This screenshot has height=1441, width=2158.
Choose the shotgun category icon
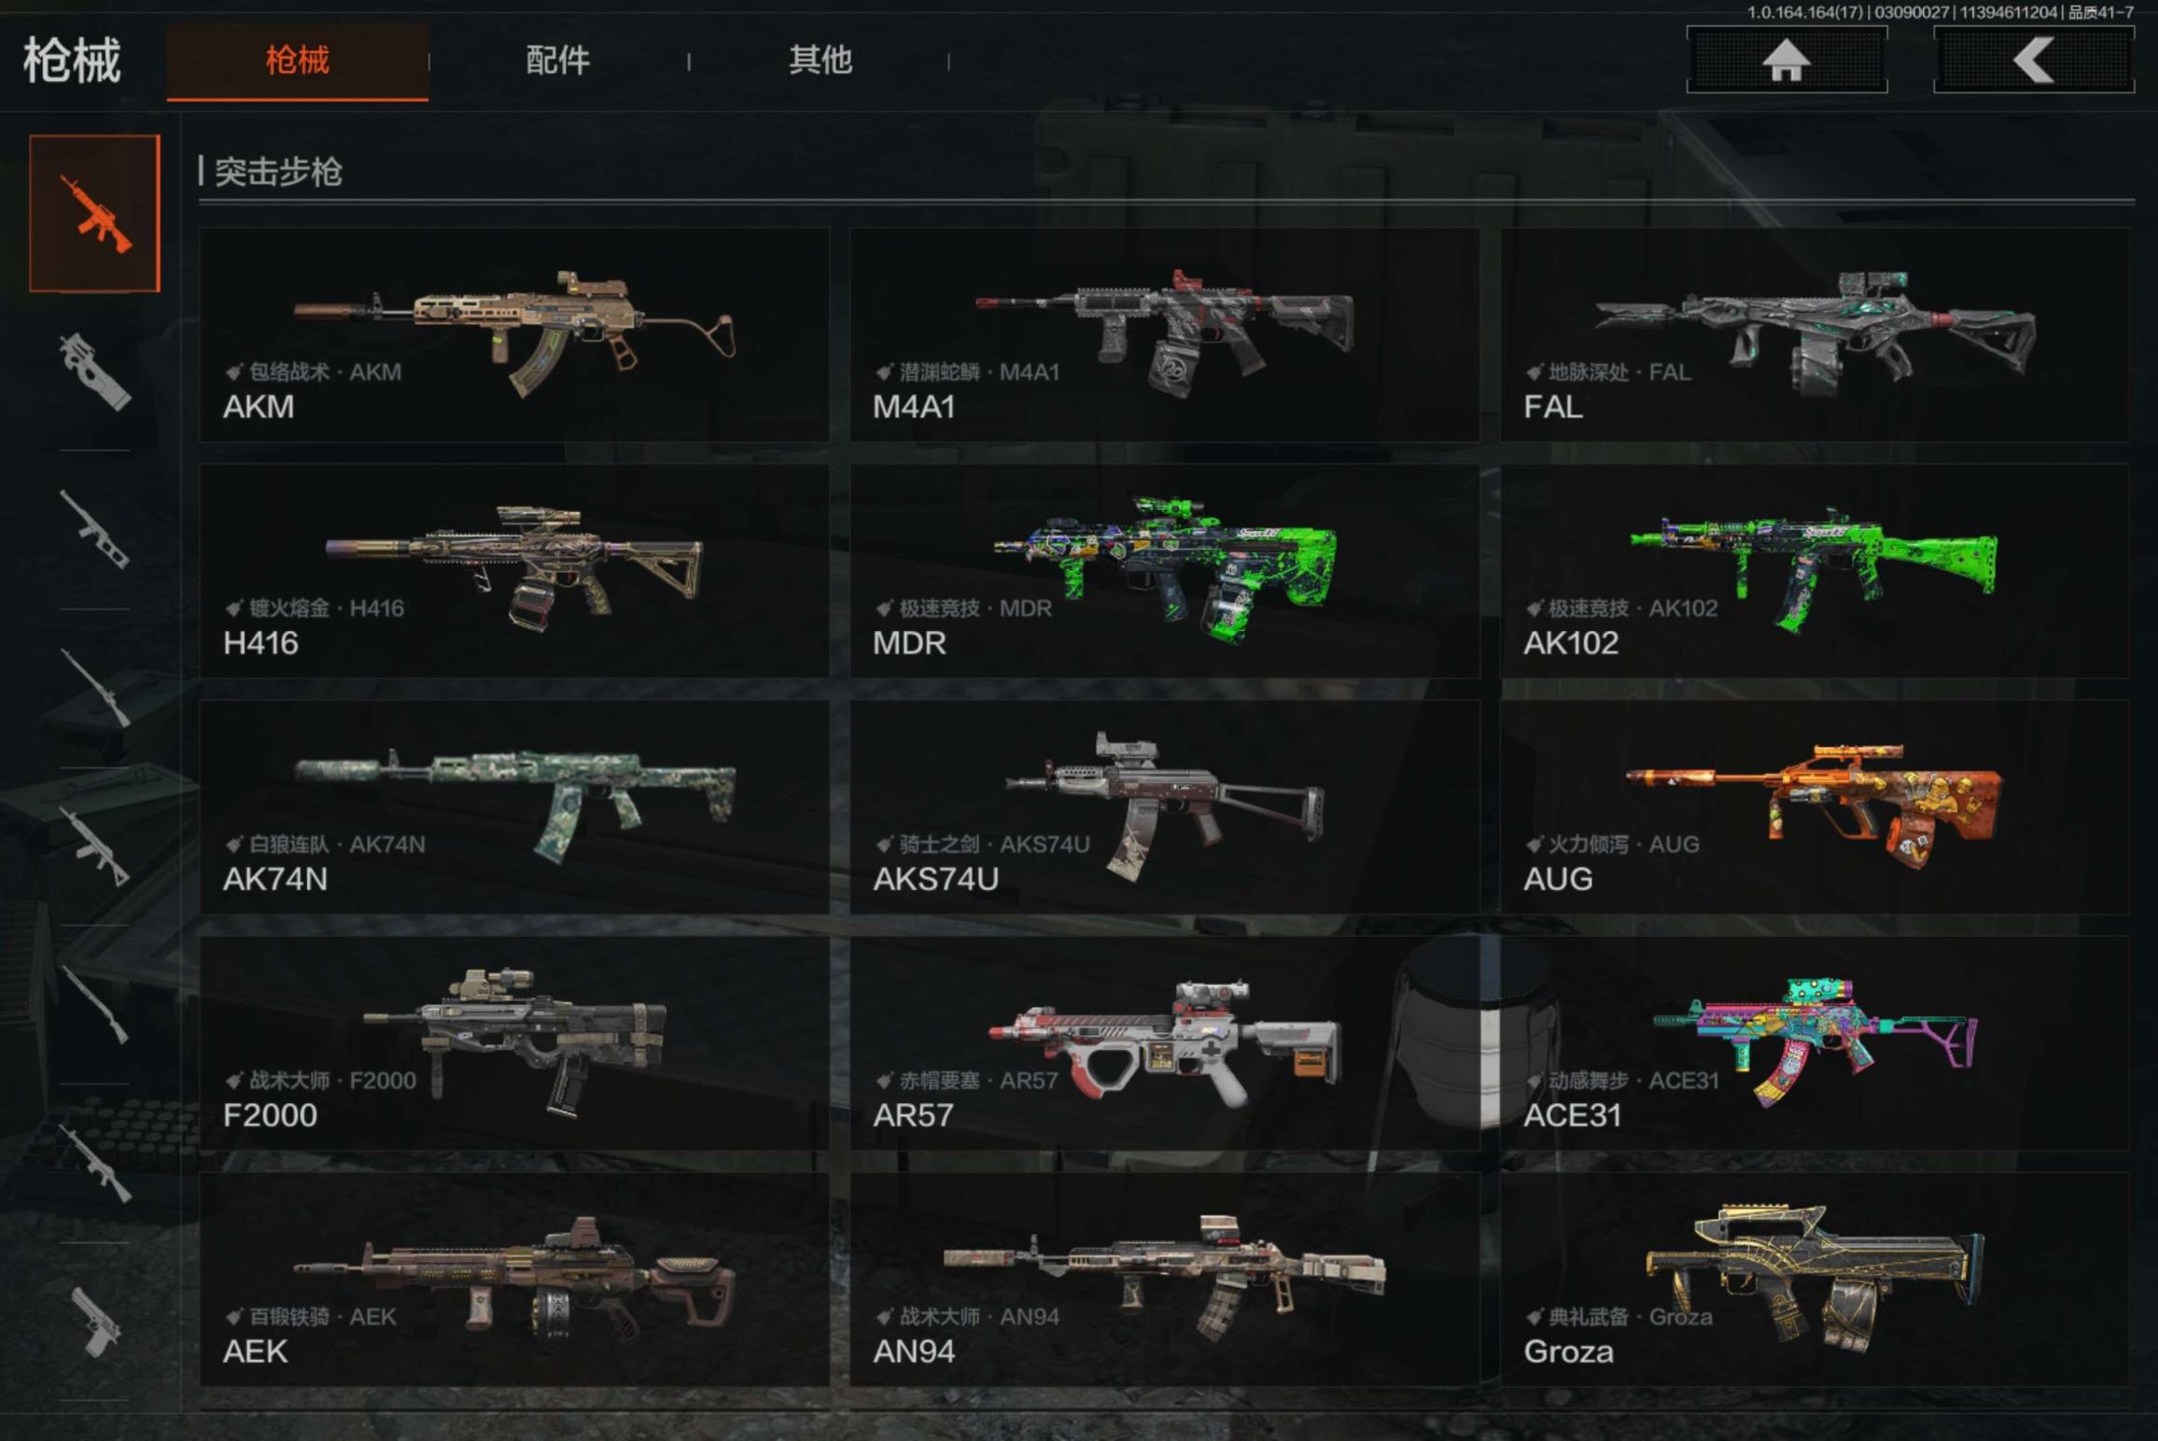[94, 1004]
